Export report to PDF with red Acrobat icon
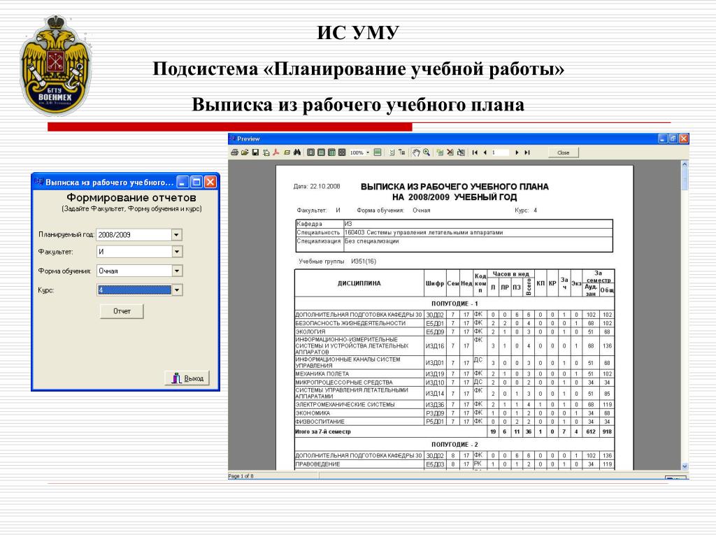Viewport: 716px width, 537px height. (x=275, y=152)
